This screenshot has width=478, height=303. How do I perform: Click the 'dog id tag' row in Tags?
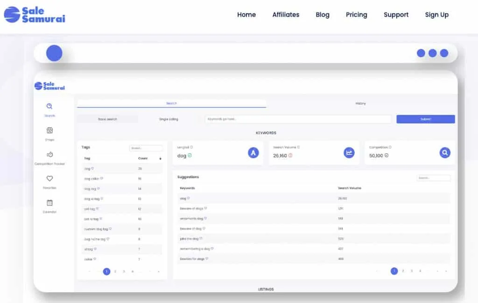(x=122, y=199)
